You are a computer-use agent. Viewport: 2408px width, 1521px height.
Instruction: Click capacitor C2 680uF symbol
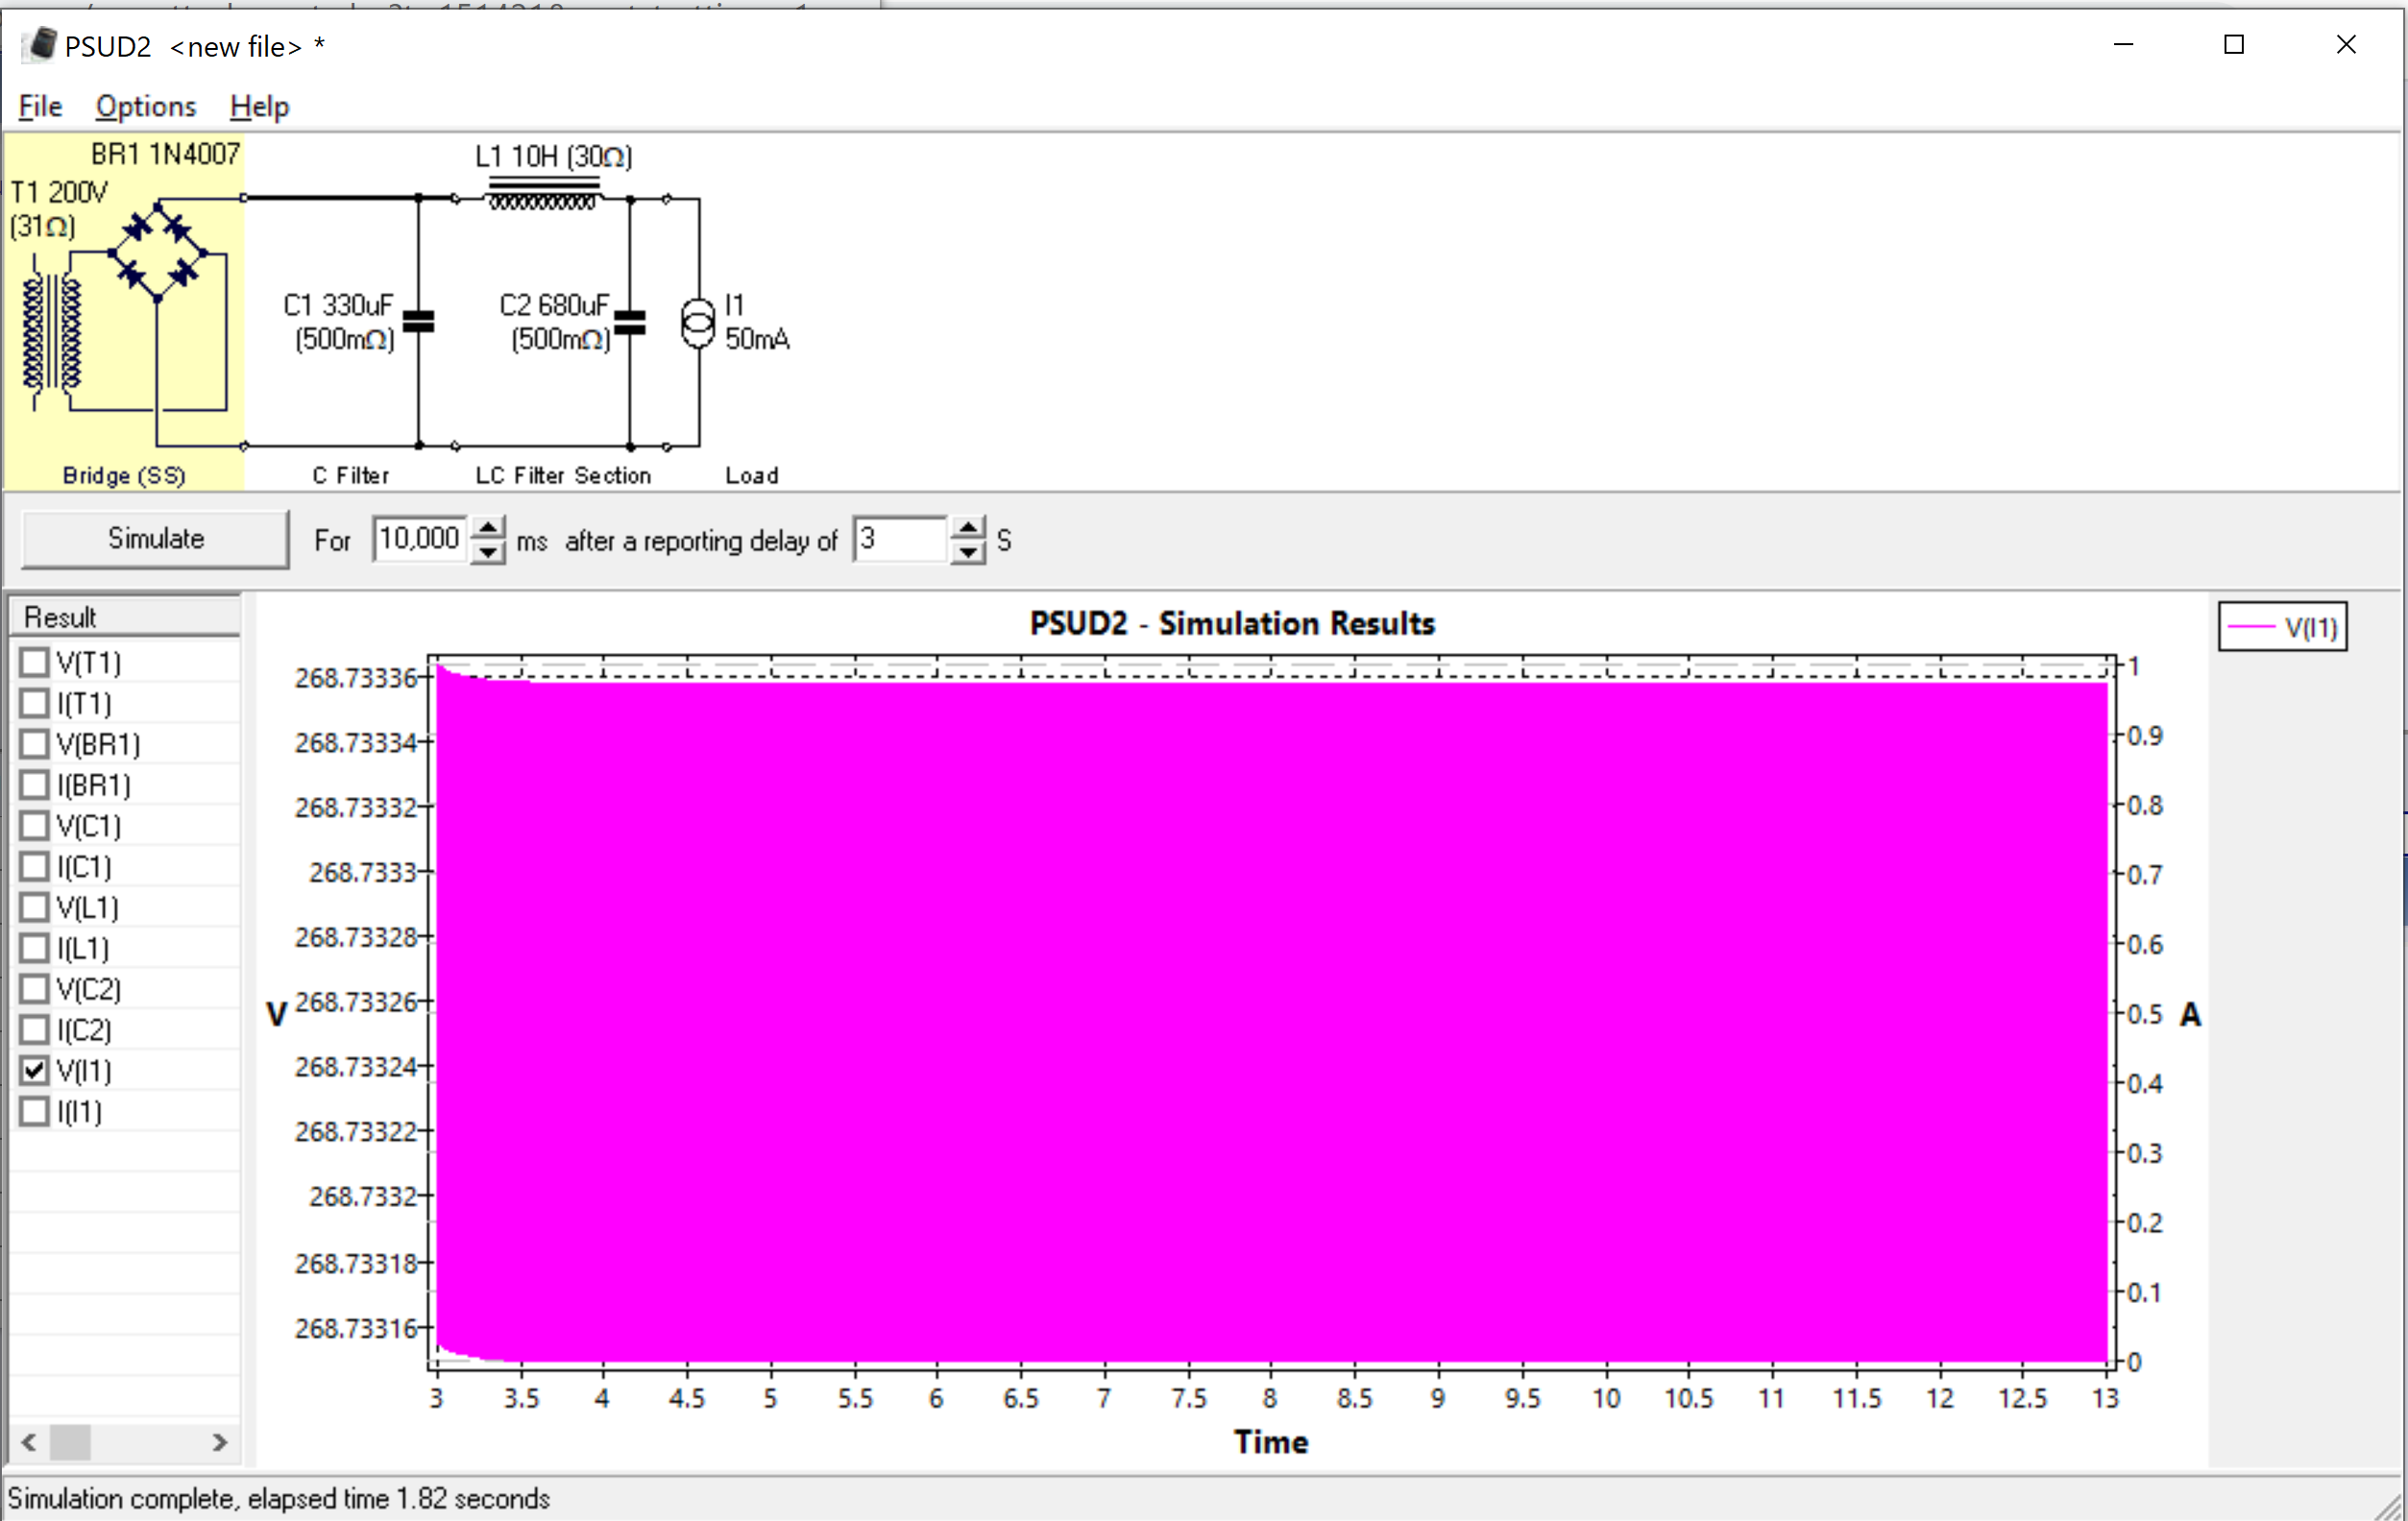click(630, 321)
